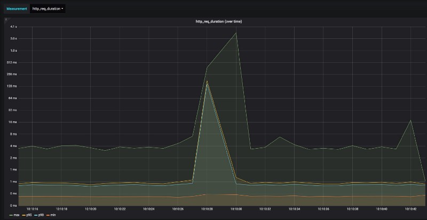The image size is (427, 220).
Task: Click the max line's highest peak at 10:10:30
Action: point(236,32)
